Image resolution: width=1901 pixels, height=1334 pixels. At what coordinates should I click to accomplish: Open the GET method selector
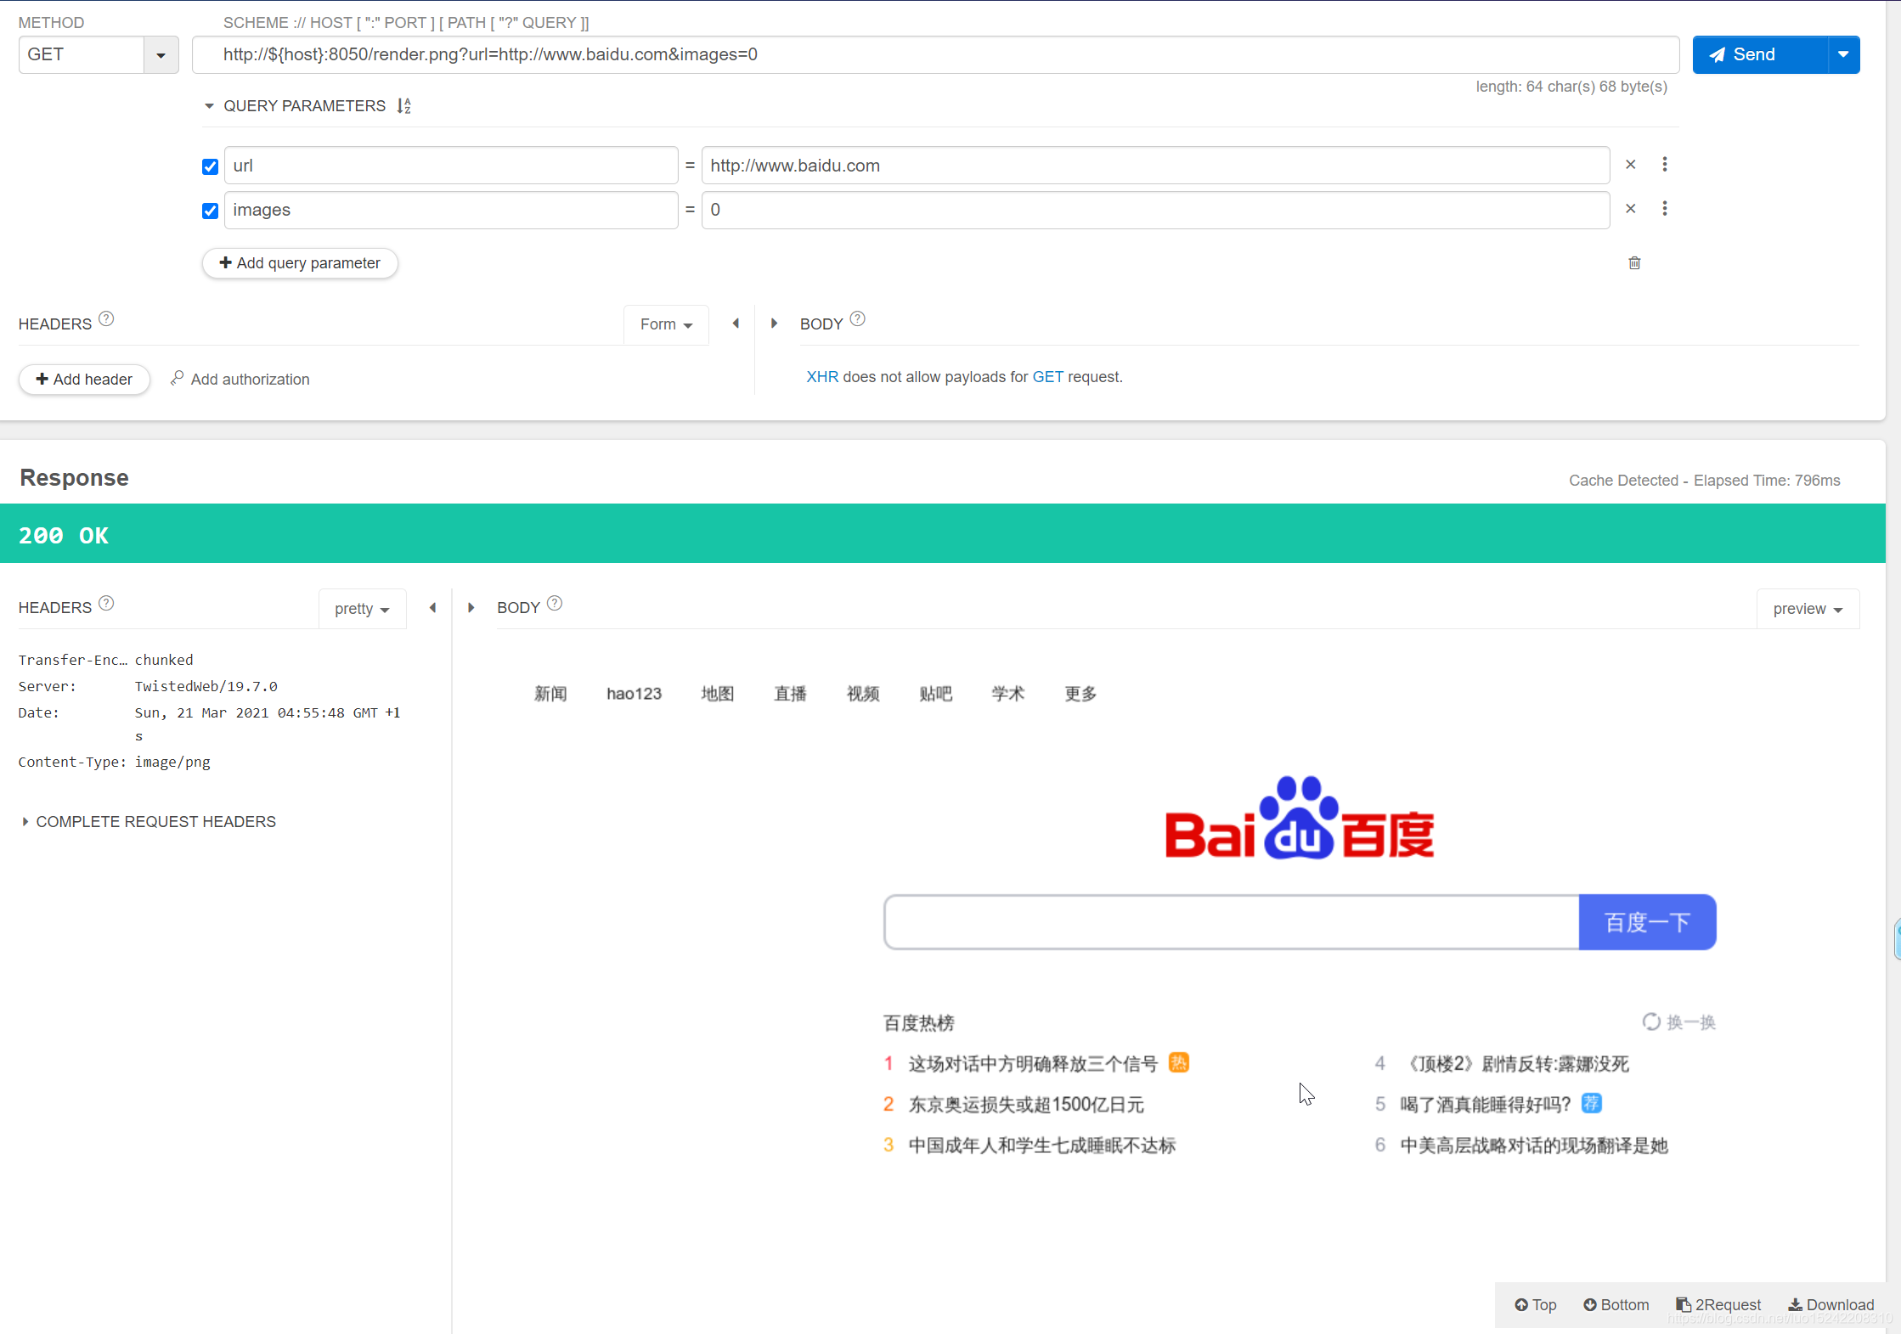[160, 54]
